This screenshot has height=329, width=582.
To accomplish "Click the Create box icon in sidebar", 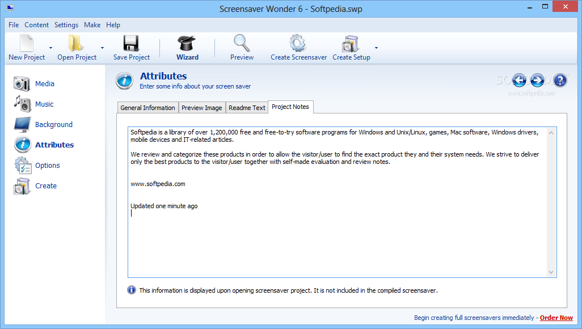I will [22, 186].
